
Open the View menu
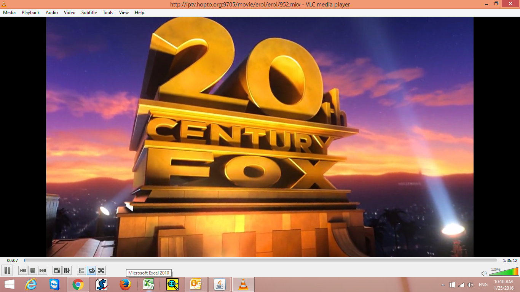[x=124, y=13]
